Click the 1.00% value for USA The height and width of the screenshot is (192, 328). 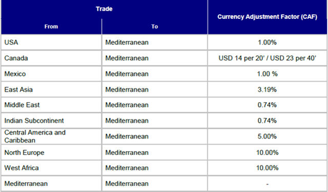click(x=267, y=42)
